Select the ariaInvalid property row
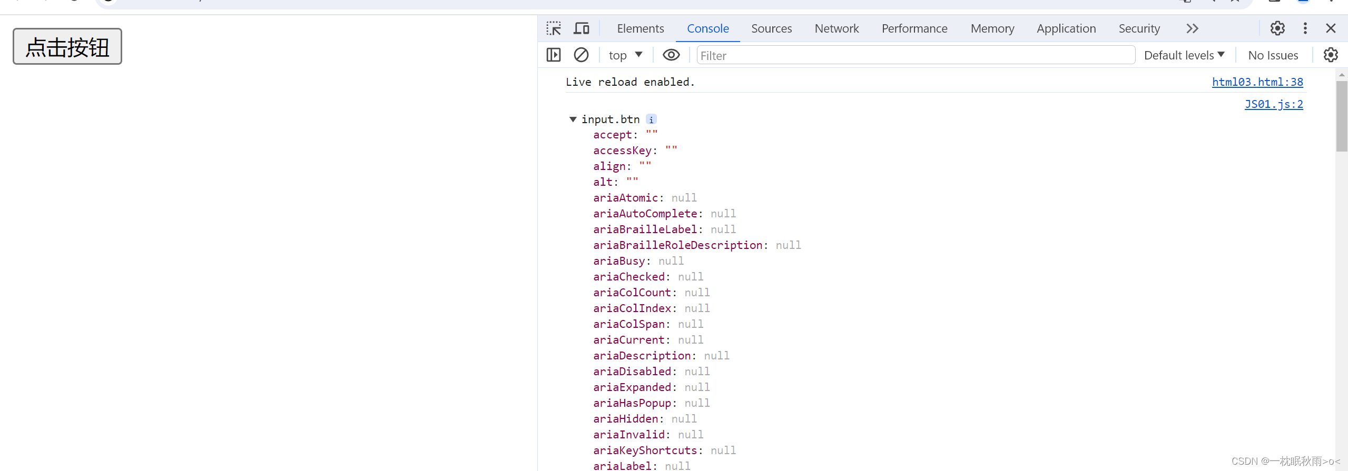 pos(648,435)
